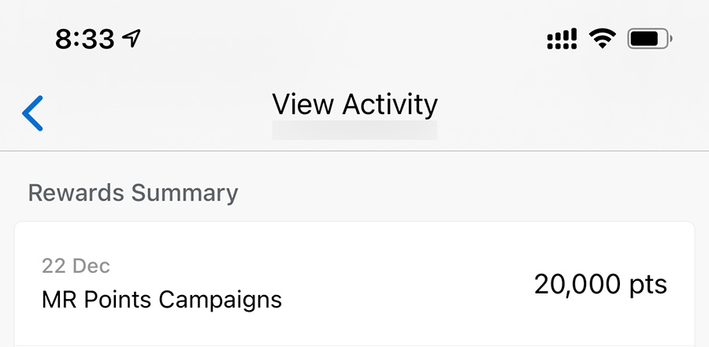This screenshot has width=709, height=347.
Task: Tap the cellular signal bars icon
Action: click(x=562, y=39)
